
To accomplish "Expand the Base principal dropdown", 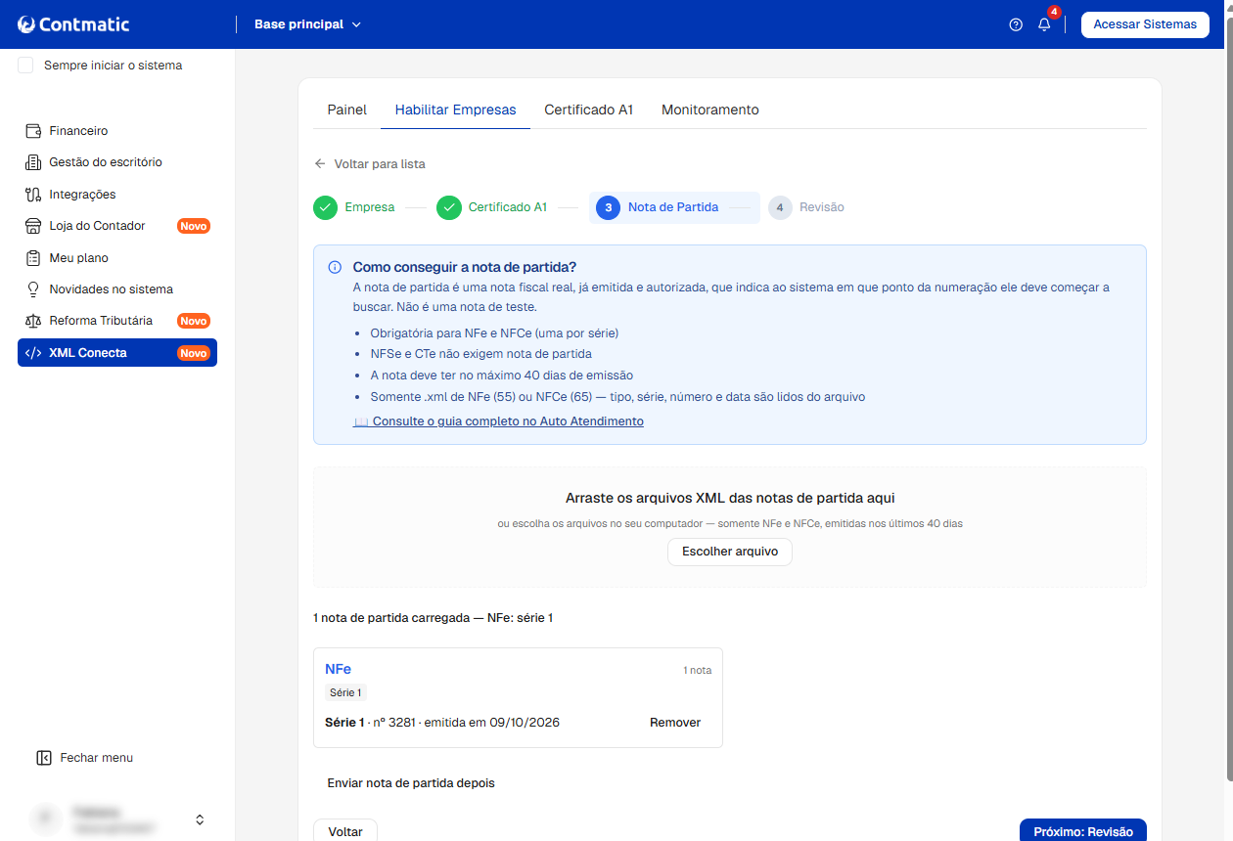I will pyautogui.click(x=307, y=24).
